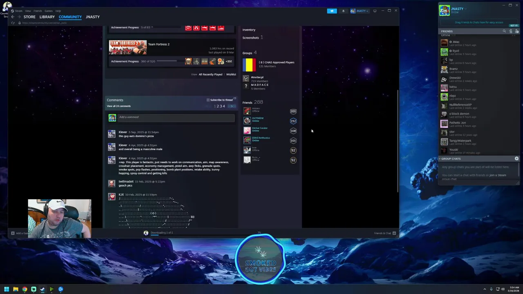
Task: Open the Downloading 1 of 1 status
Action: (162, 233)
